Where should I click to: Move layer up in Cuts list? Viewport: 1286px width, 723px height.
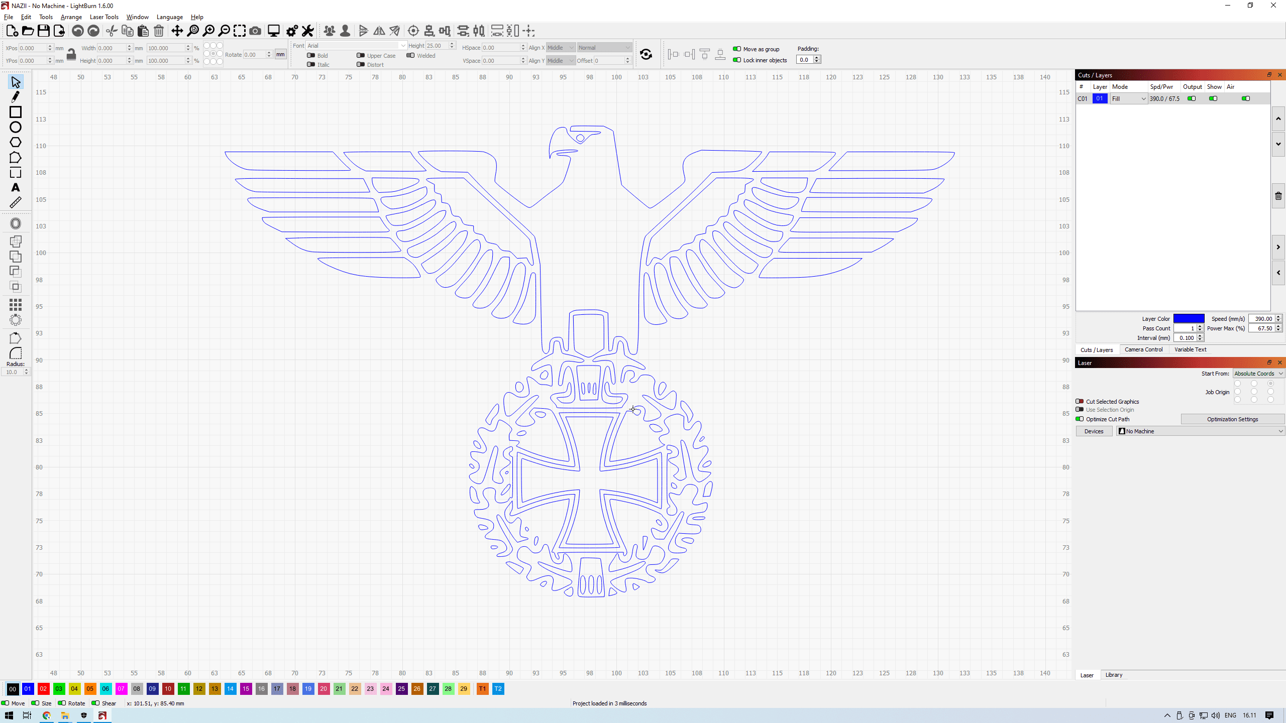click(1278, 118)
